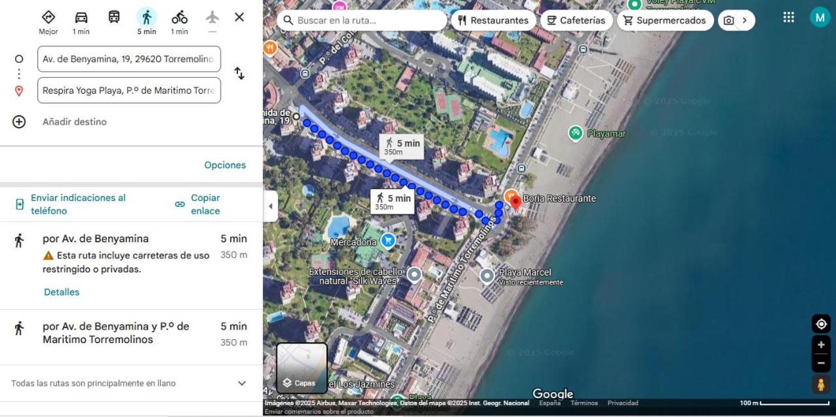The image size is (836, 417).
Task: Show more search category chips
Action: point(744,20)
